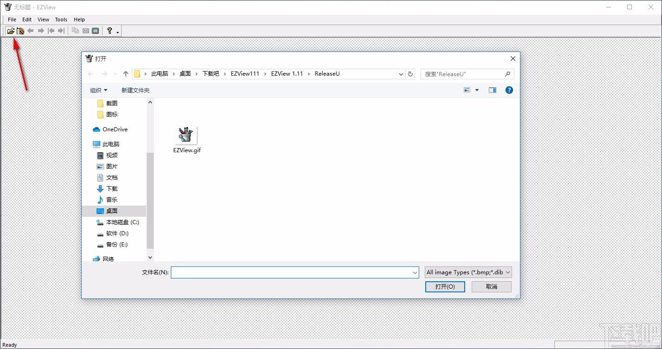Click the Copy toolbar icon

tap(75, 31)
